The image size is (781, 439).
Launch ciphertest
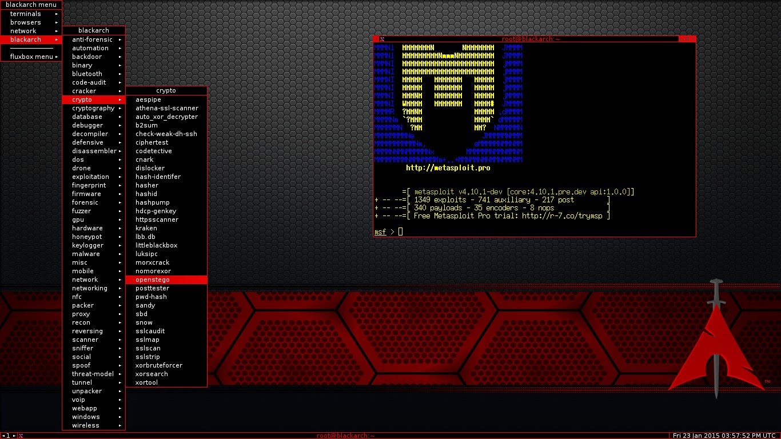tap(166, 142)
